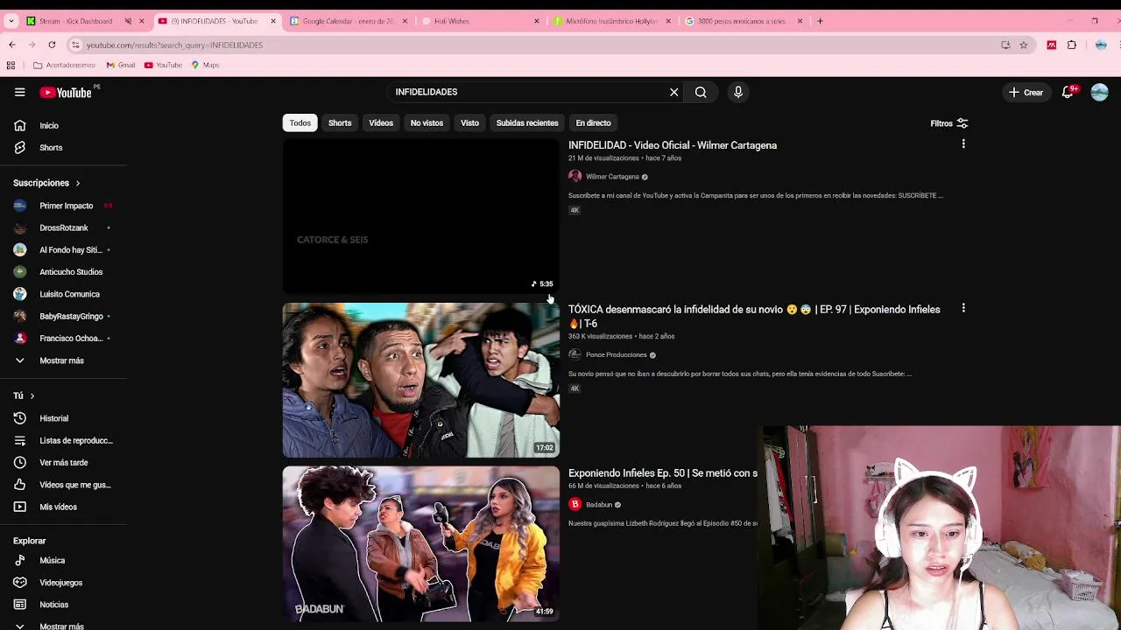Open the browser extensions puzzle icon
This screenshot has width=1121, height=630.
1072,45
